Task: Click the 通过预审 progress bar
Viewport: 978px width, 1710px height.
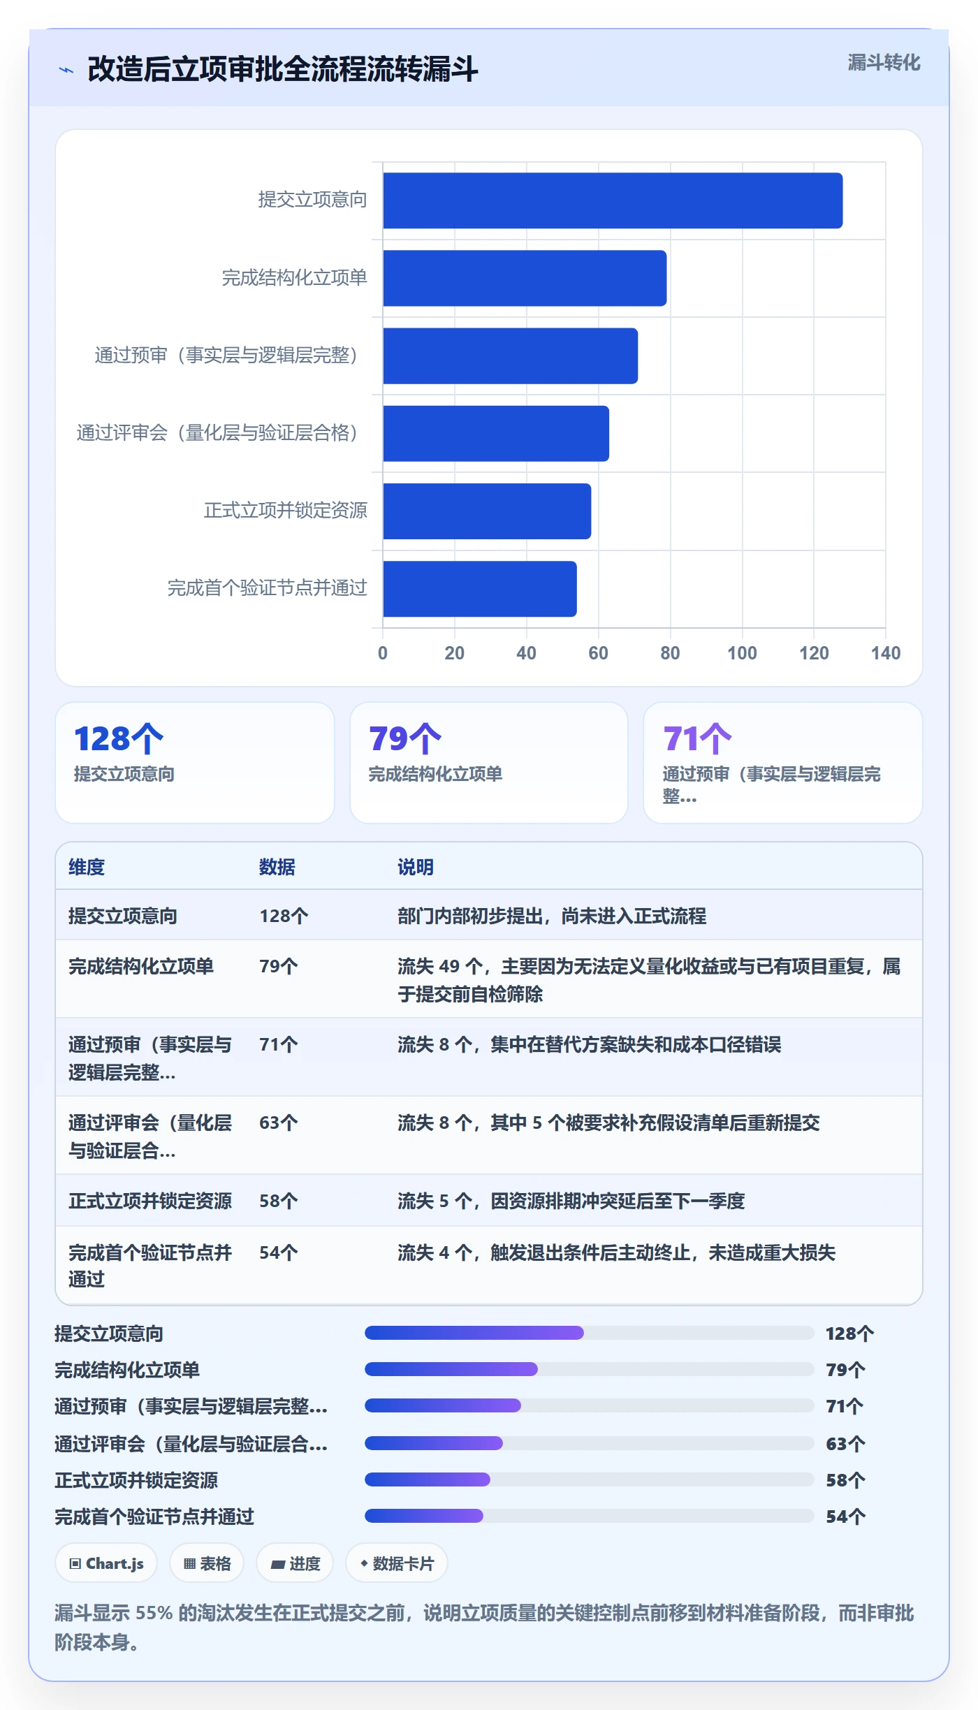Action: tap(590, 1405)
